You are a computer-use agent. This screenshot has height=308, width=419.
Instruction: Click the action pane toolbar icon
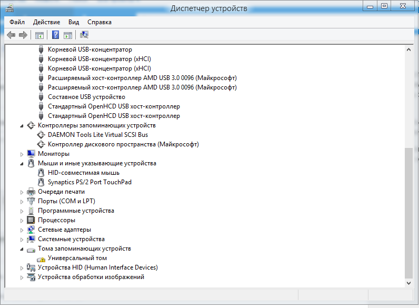pos(68,35)
